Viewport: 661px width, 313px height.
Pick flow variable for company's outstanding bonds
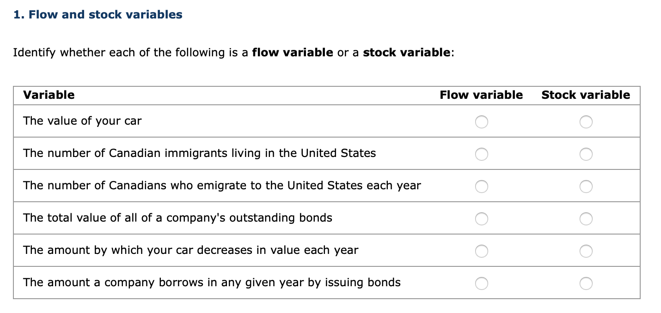[x=481, y=219]
